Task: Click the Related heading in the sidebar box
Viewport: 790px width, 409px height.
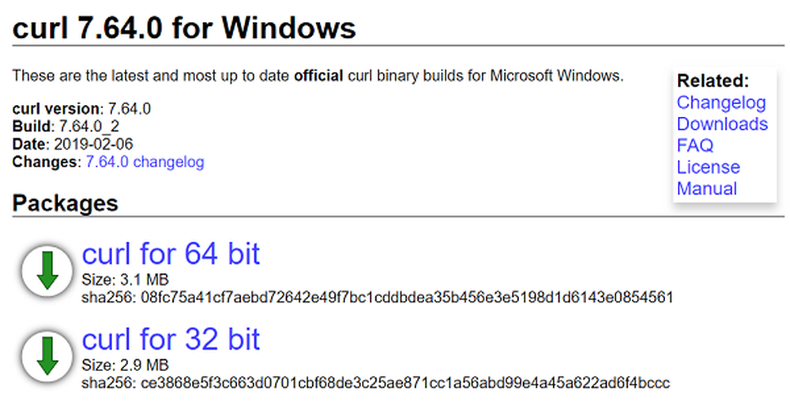Action: (713, 81)
